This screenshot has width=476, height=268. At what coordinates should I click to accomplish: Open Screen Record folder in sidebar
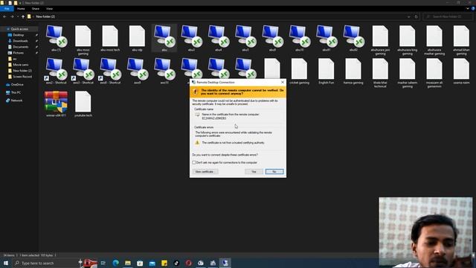pyautogui.click(x=22, y=77)
